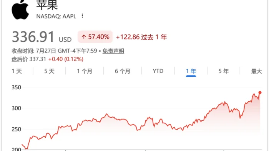
Task: Click the 57.40% up-arrow change badge
Action: [95, 37]
